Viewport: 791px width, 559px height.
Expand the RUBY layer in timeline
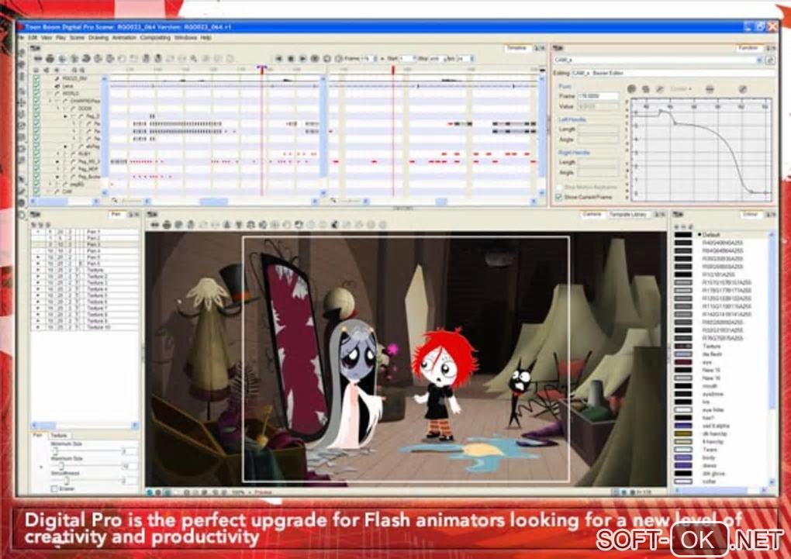57,154
